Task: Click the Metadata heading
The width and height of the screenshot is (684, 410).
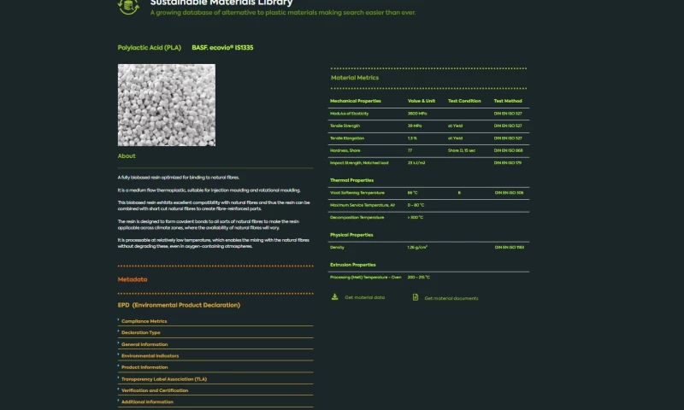Action: tap(133, 279)
